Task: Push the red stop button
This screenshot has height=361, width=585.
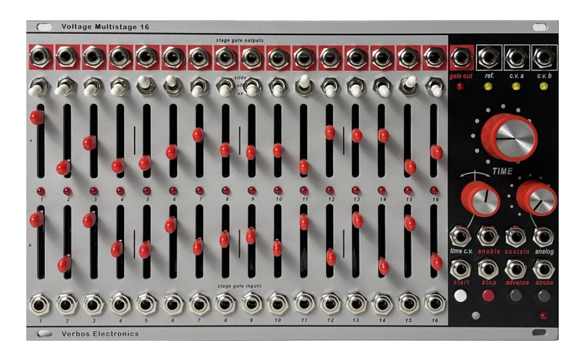Action: pos(488,296)
